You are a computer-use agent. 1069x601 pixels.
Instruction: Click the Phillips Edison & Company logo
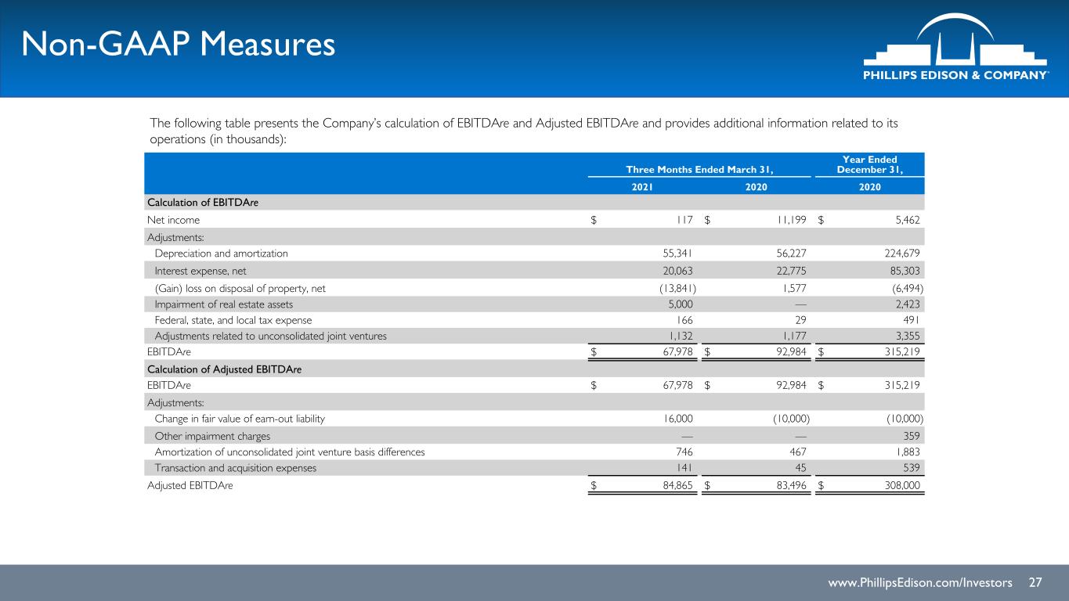coord(956,46)
